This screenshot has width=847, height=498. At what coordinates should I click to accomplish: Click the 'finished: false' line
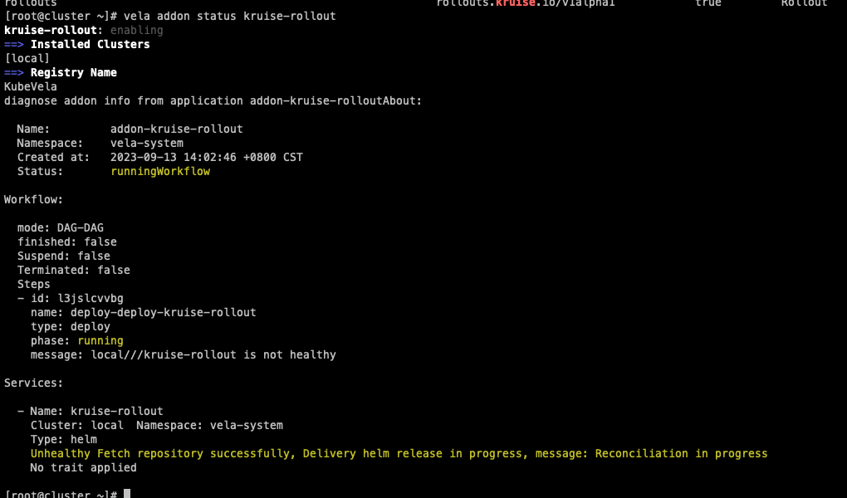pos(67,242)
